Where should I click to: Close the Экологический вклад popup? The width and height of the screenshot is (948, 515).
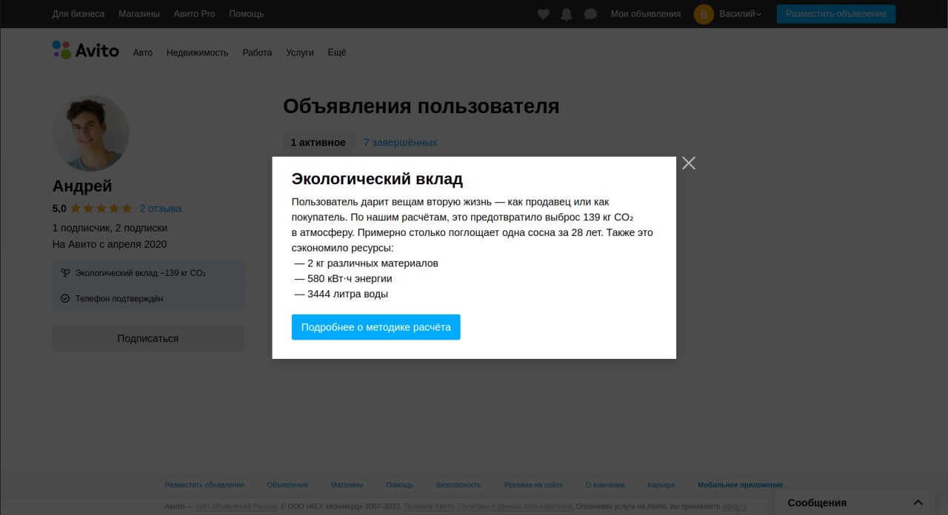pos(689,163)
